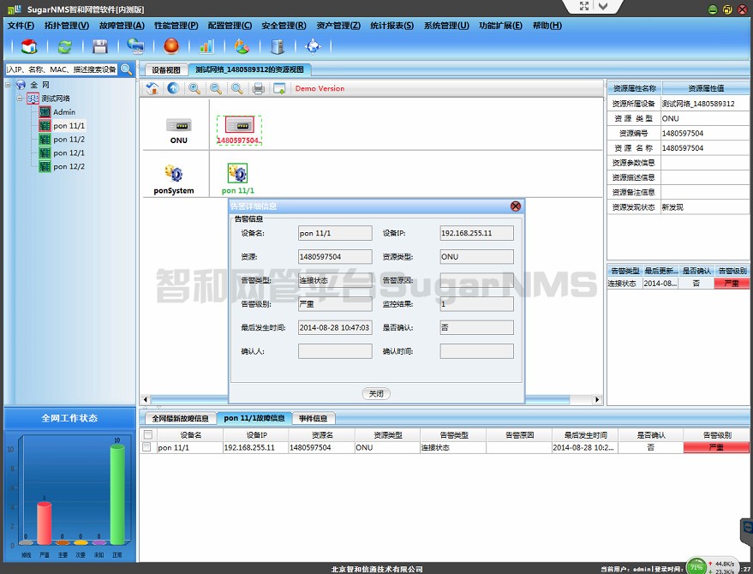Click the ponSystem category gear icon

point(174,173)
